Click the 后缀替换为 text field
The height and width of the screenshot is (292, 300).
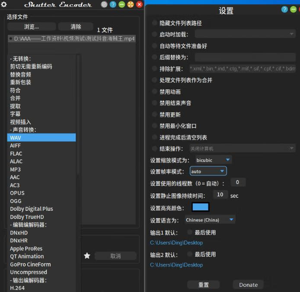(x=245, y=57)
